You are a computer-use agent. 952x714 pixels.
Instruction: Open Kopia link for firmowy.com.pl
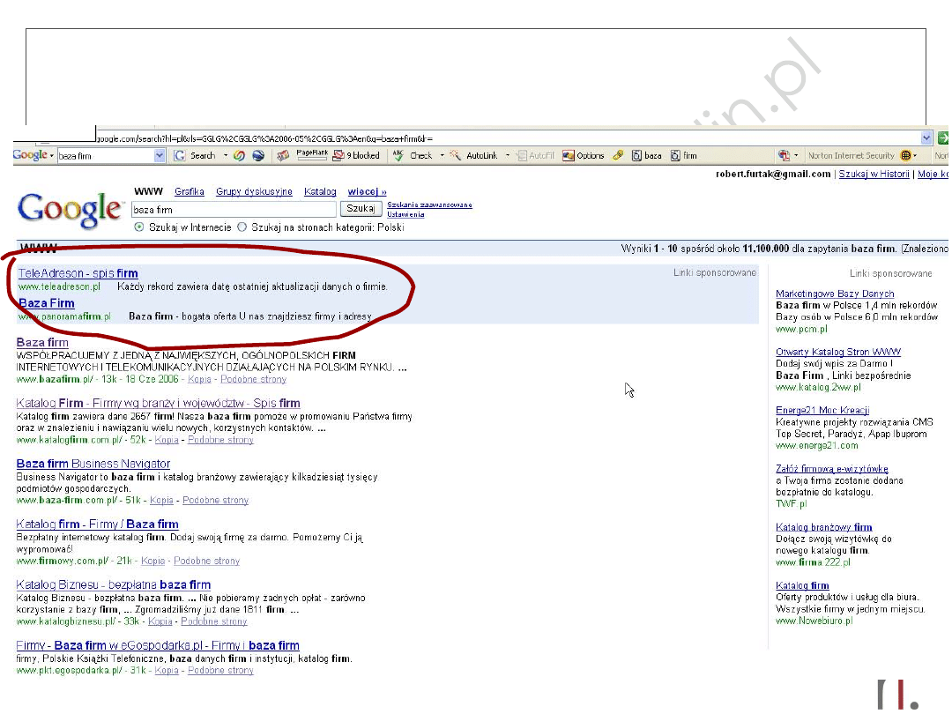tap(153, 561)
